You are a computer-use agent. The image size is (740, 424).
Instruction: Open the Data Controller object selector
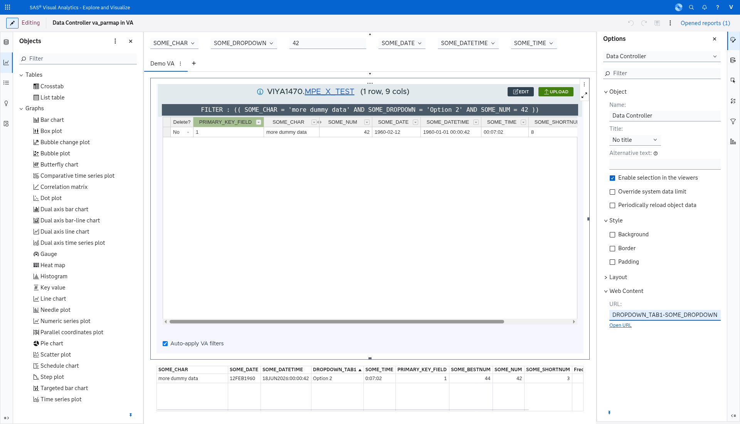[662, 56]
